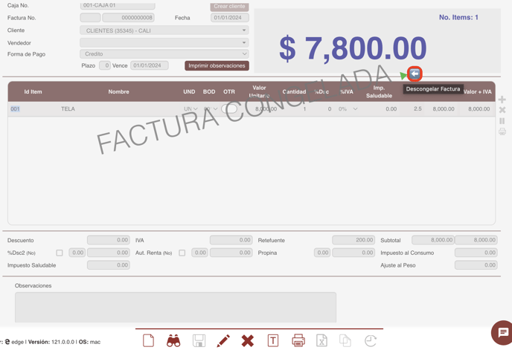Open the UND dropdown in TELA row
Screen dimensions: 512x350
pos(191,109)
